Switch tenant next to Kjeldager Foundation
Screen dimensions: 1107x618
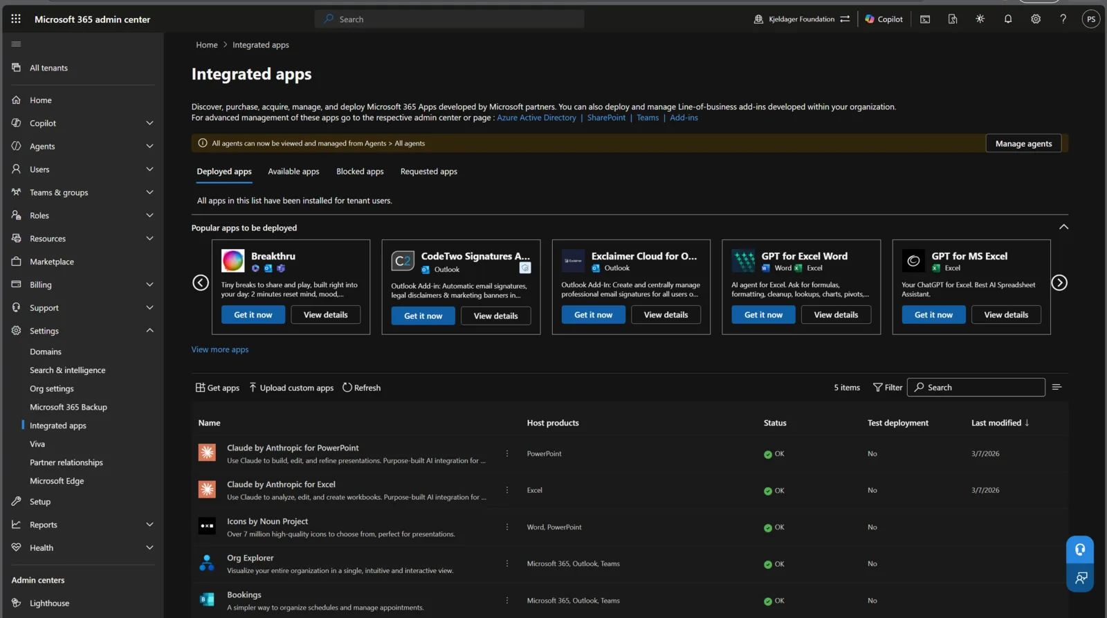845,19
